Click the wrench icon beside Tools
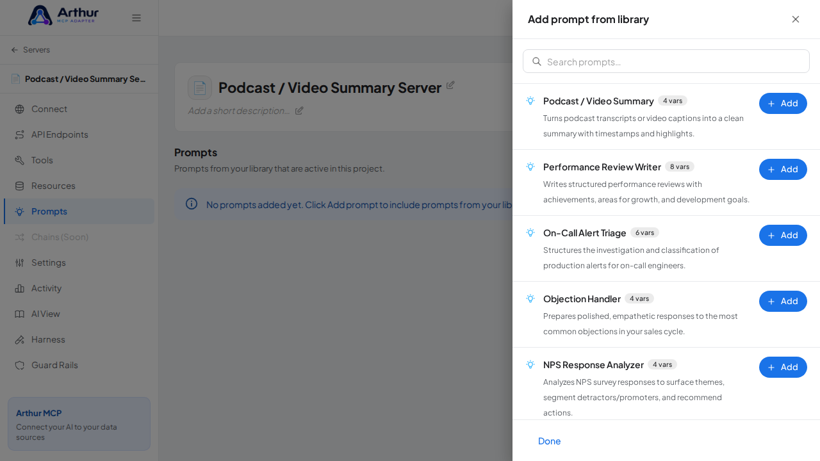 (x=19, y=160)
